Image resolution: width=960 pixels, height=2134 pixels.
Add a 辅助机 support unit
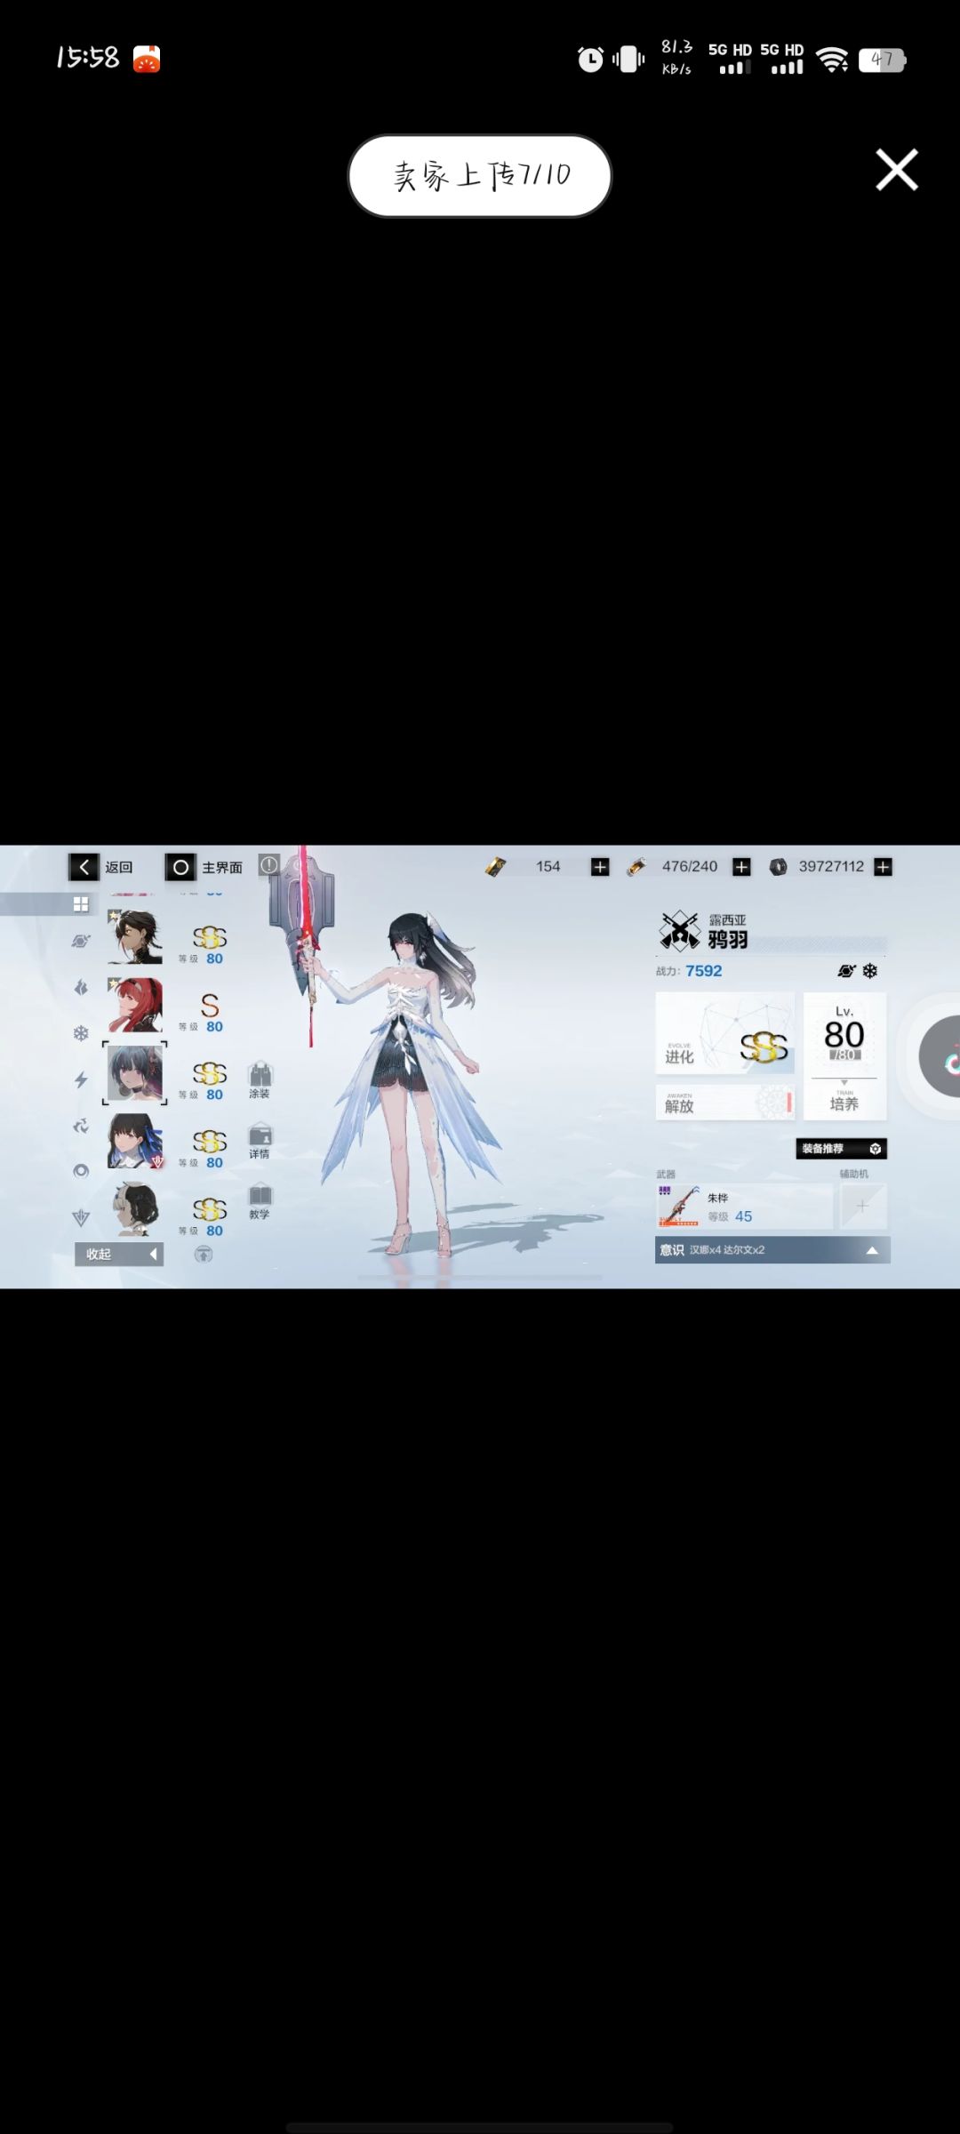(x=862, y=1207)
